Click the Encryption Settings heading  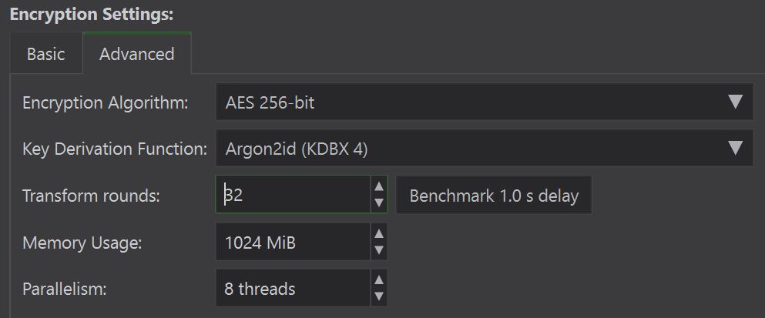click(x=91, y=14)
